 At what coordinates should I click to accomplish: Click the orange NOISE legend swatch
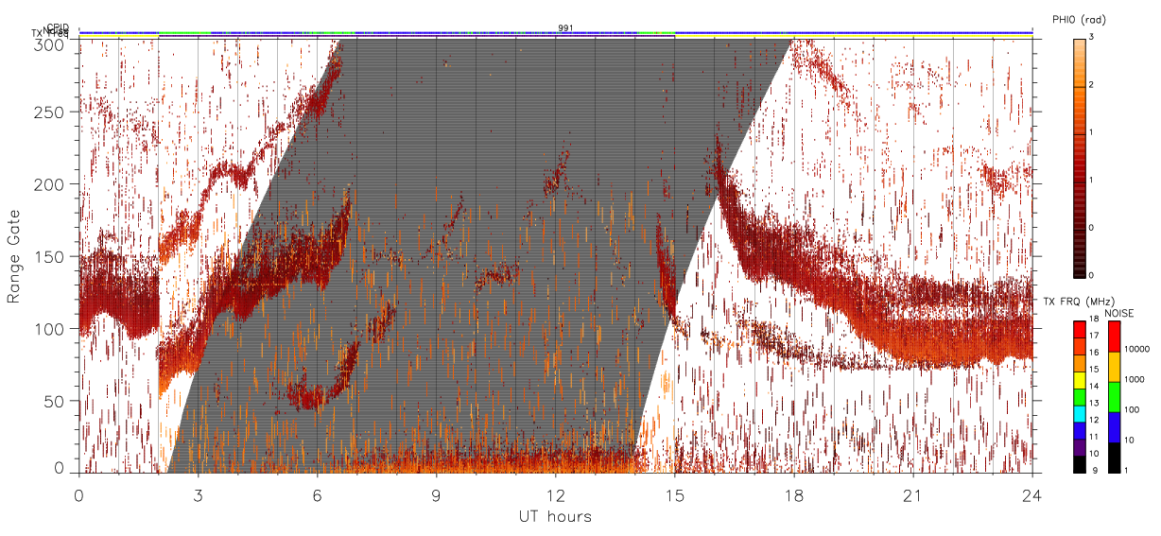pos(1114,367)
